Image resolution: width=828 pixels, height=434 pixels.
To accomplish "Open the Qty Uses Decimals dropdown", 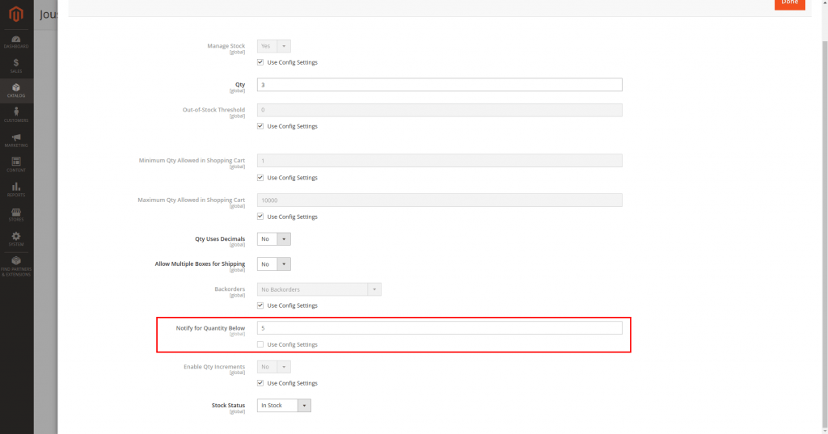I will (274, 239).
